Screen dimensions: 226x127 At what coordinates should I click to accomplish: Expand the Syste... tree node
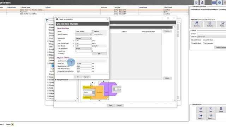(48, 83)
